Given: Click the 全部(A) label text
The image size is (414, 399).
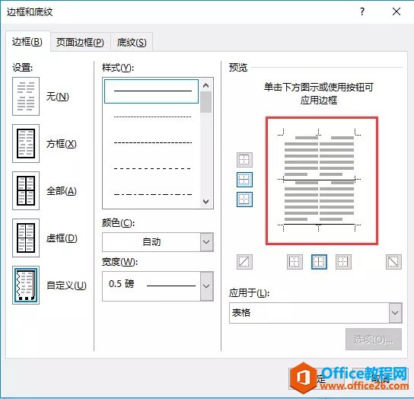Looking at the screenshot, I should click(61, 191).
